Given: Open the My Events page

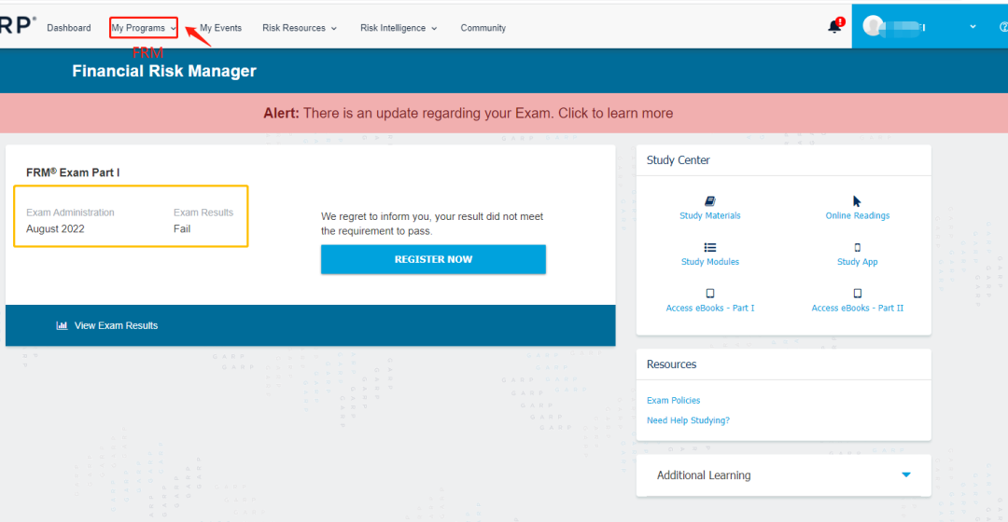Looking at the screenshot, I should tap(220, 28).
